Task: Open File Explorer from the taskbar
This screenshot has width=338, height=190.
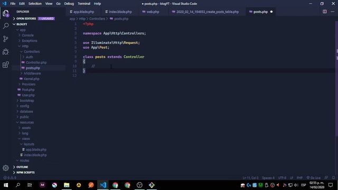Action: 67,185
